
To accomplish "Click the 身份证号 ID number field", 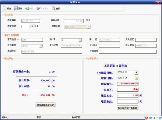I will point(72,46).
